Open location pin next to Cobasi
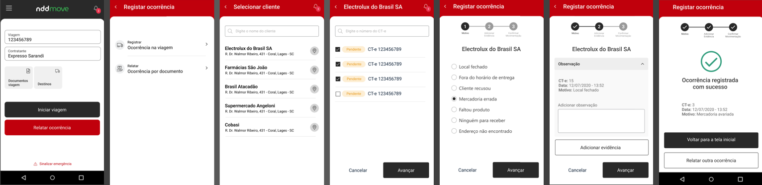This screenshot has width=762, height=185. (314, 127)
